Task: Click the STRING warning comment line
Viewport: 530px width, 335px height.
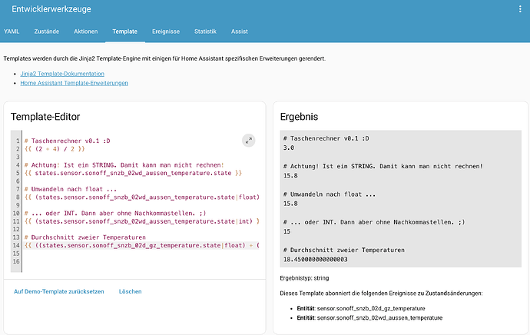Action: (x=124, y=165)
